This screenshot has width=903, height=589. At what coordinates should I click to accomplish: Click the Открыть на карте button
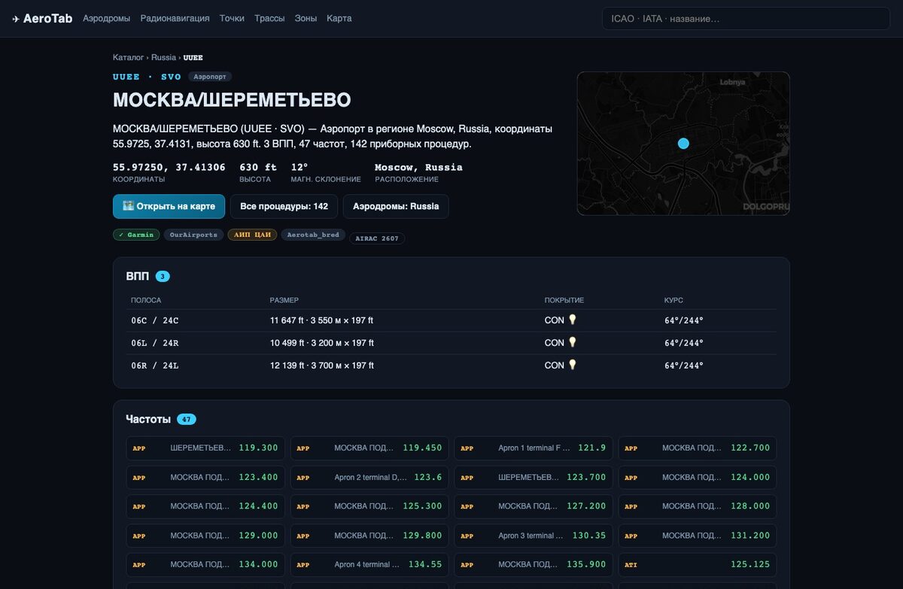tap(169, 206)
